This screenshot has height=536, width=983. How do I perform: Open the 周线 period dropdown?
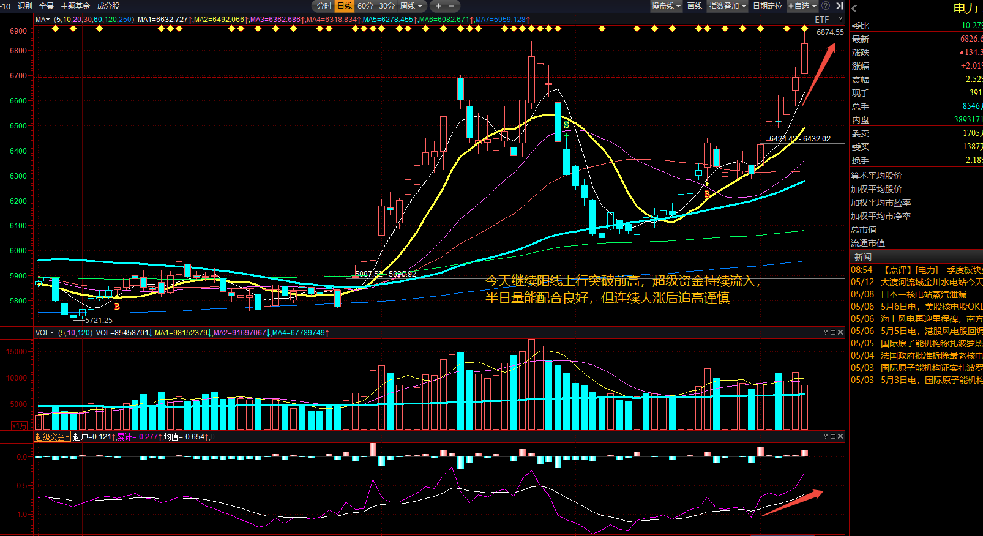point(411,6)
